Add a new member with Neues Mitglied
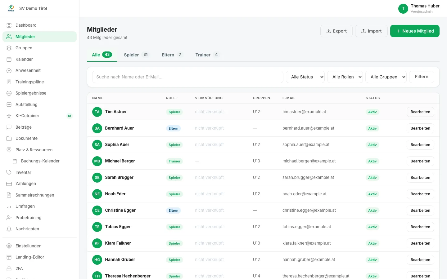 click(415, 31)
